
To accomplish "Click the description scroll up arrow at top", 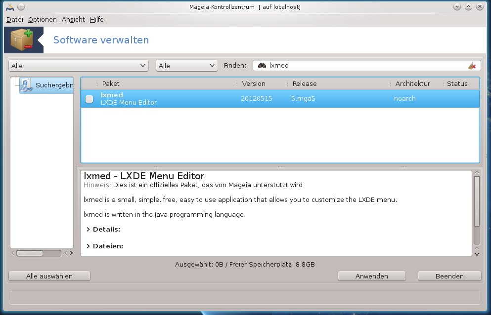I will pyautogui.click(x=477, y=172).
